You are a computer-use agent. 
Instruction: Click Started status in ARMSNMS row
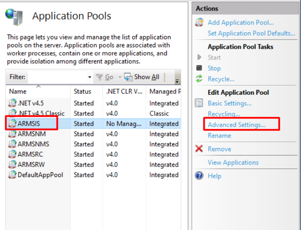(84, 144)
